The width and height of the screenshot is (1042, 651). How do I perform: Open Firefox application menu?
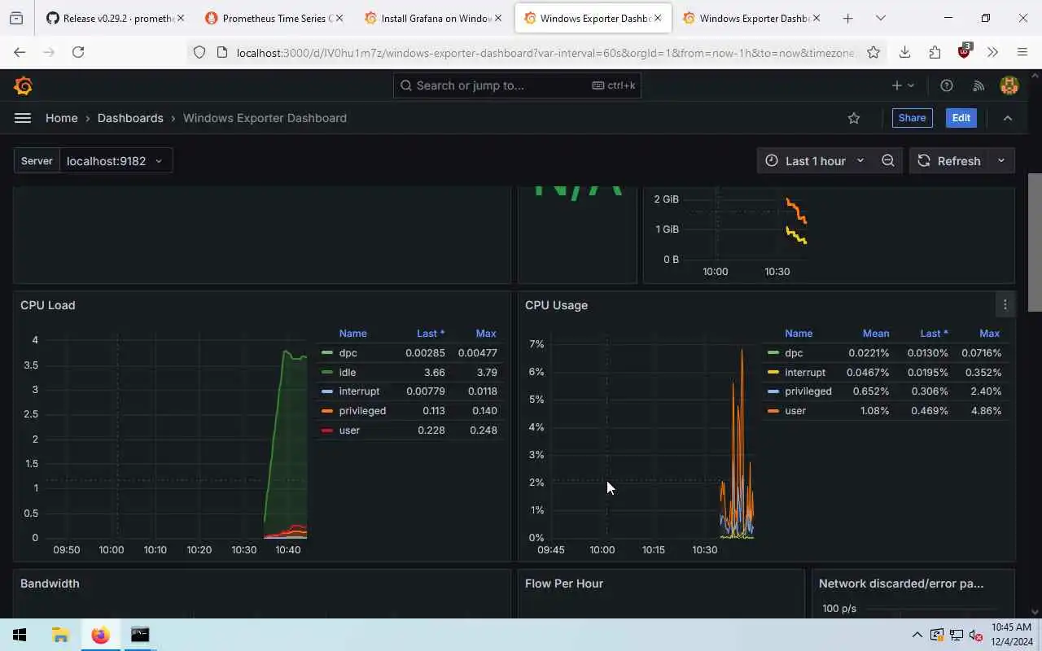pos(1022,52)
